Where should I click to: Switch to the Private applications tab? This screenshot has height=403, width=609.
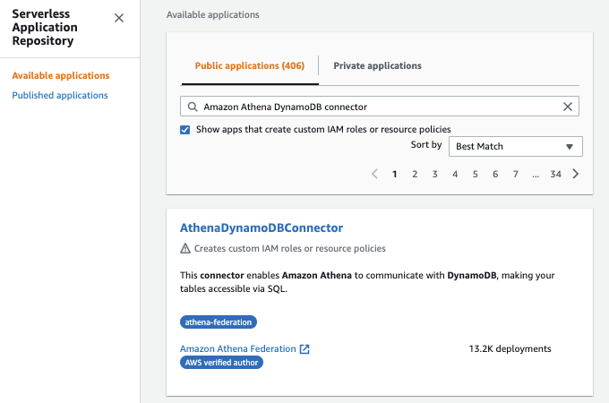click(x=377, y=65)
